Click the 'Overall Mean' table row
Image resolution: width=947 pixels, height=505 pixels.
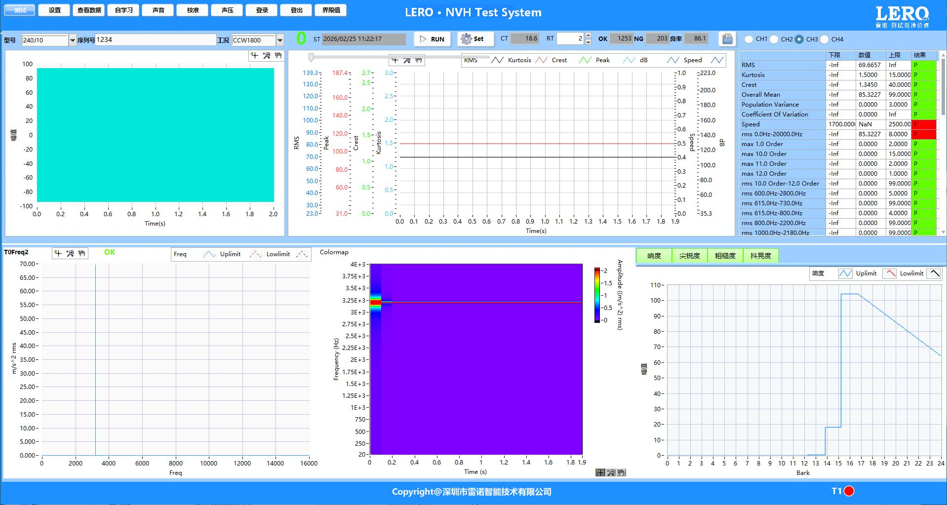[x=837, y=95]
